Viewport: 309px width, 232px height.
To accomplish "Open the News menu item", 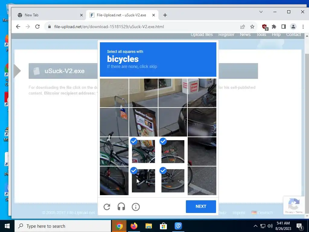I will (x=245, y=34).
